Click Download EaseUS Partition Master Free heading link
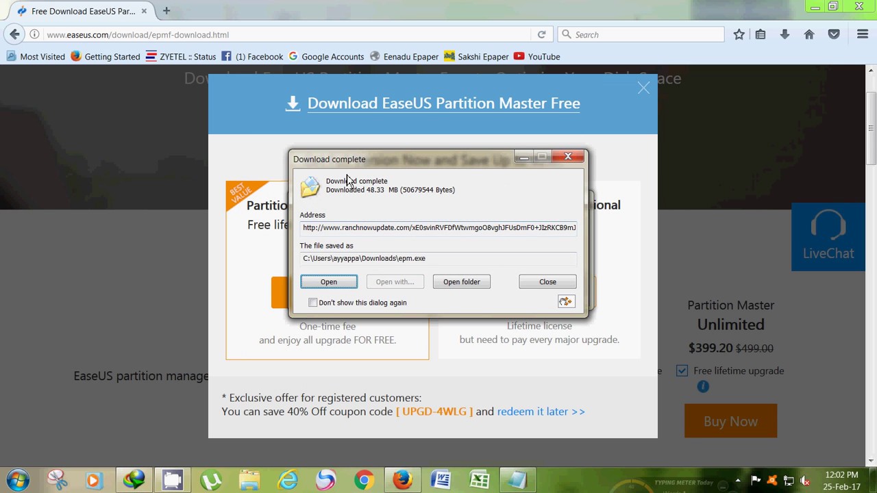877x493 pixels. [443, 103]
